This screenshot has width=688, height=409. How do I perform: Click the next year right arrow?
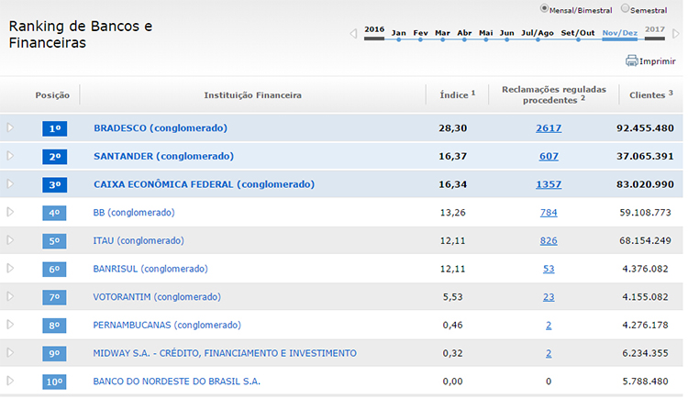click(x=676, y=33)
